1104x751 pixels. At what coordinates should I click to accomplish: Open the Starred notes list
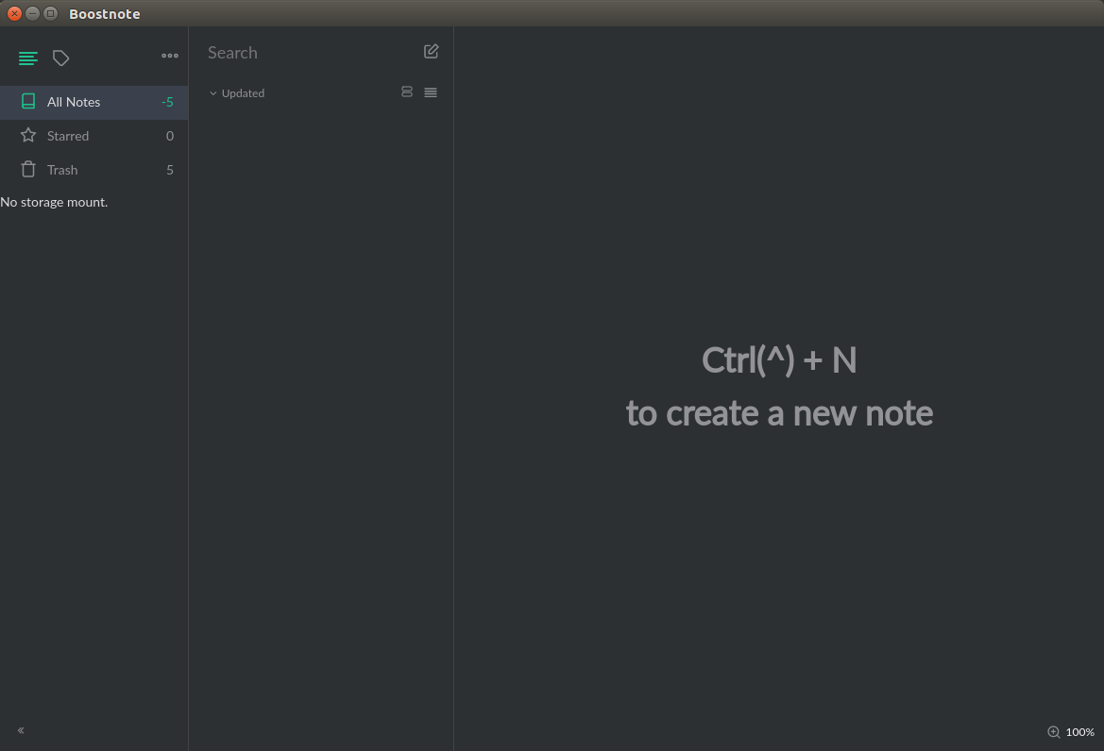click(x=93, y=136)
